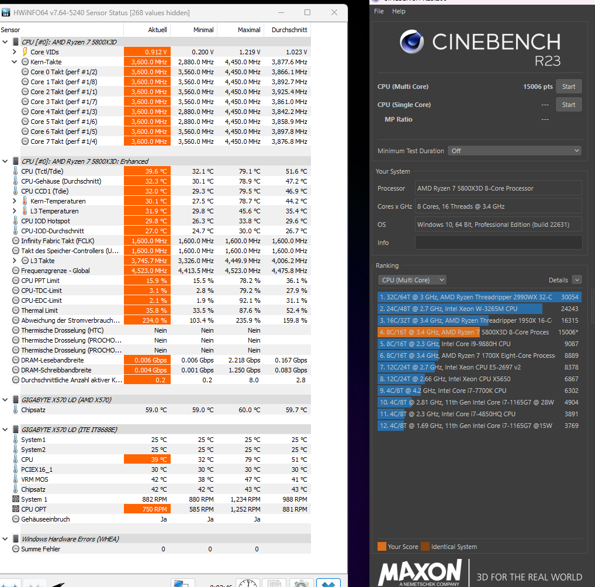
Task: Click the thermometer icon for CPU (Tctl/Tdie)
Action: click(15, 171)
